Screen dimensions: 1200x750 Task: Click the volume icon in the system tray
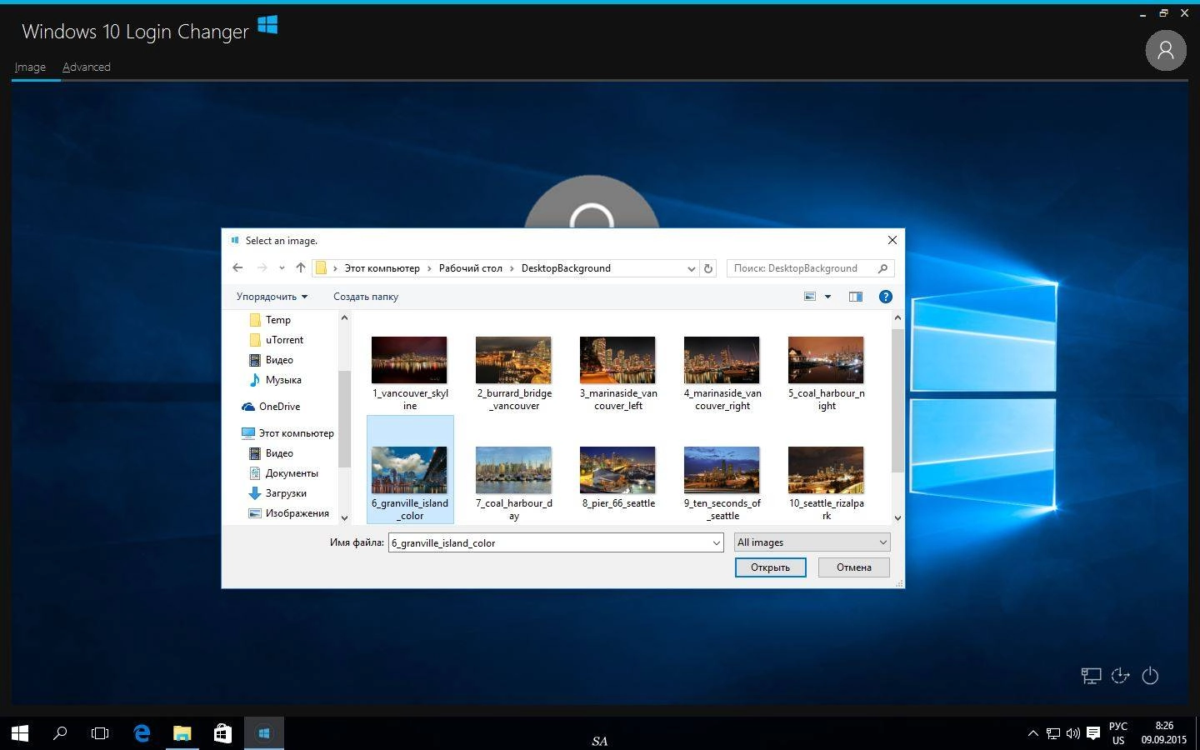1073,733
